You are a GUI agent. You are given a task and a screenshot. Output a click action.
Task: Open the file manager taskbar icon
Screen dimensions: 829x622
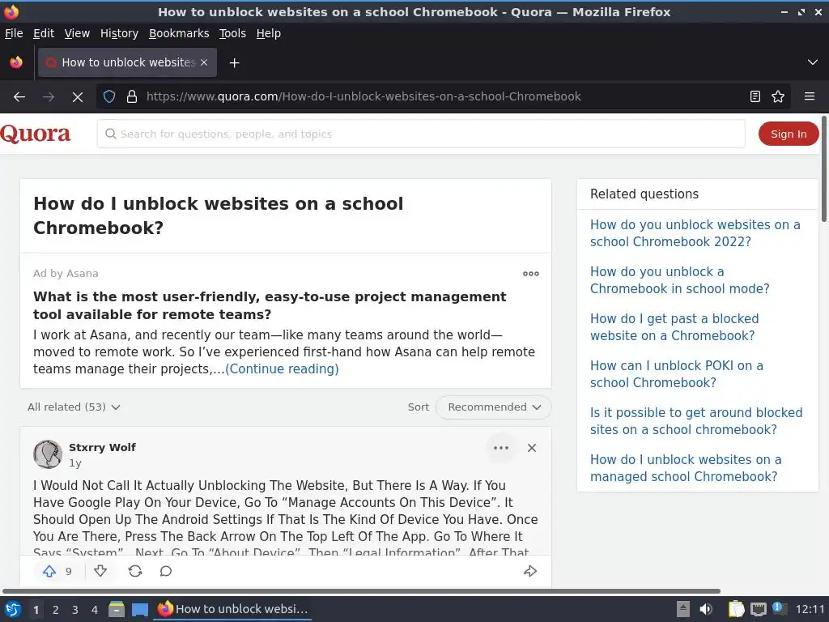(117, 609)
